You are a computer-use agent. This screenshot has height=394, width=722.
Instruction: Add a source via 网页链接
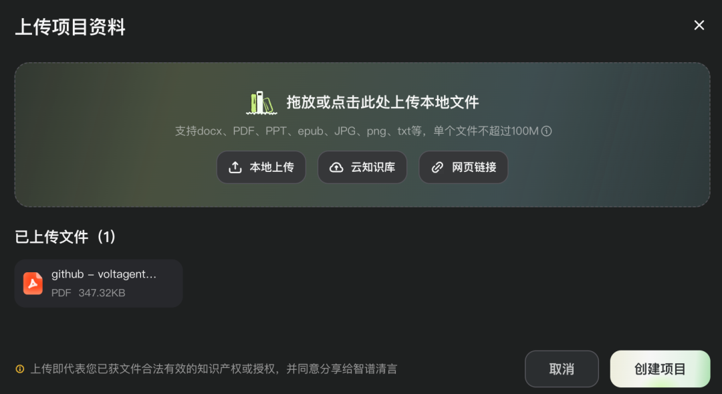tap(463, 167)
